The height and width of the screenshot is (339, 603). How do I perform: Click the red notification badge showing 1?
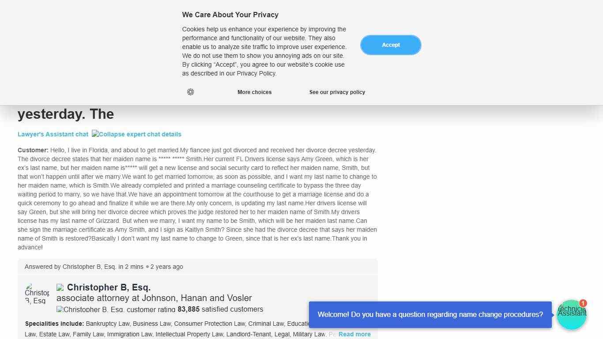583,303
